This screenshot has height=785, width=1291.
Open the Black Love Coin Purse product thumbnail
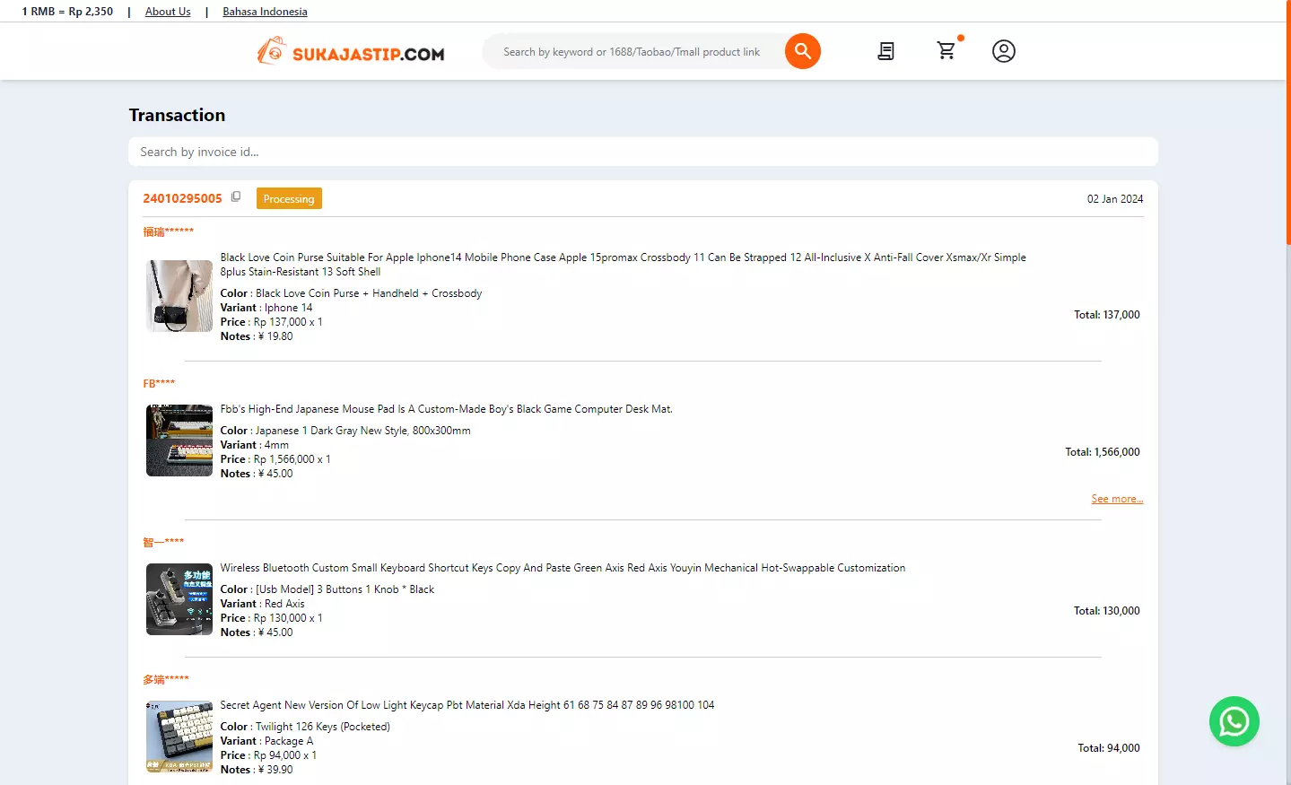coord(179,296)
